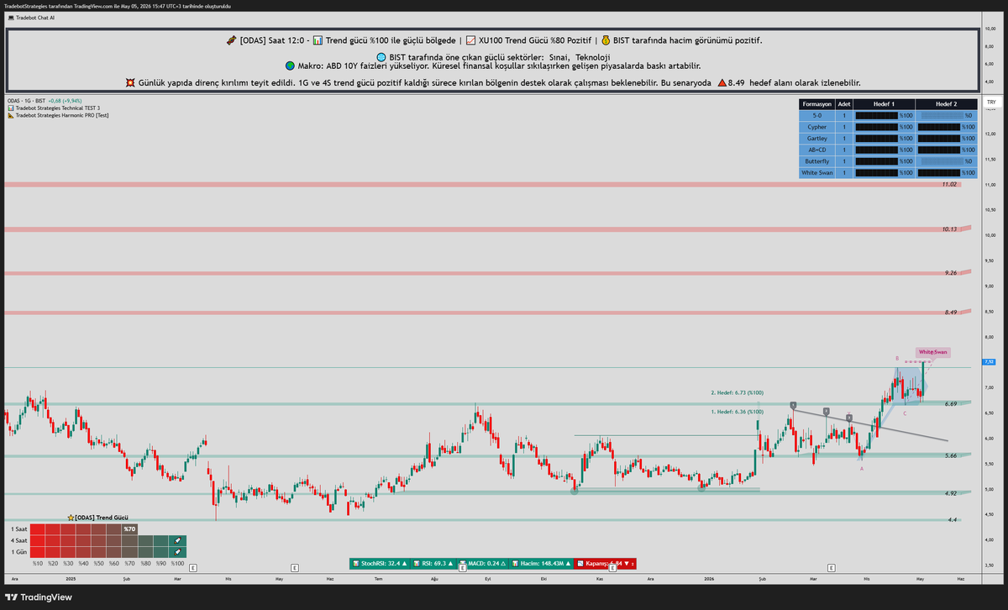
Task: Click the 11.02 resistance level label
Action: click(x=949, y=184)
